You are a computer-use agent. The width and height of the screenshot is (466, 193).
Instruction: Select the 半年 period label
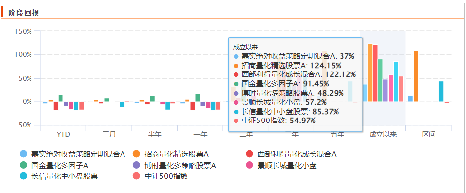click(x=155, y=134)
